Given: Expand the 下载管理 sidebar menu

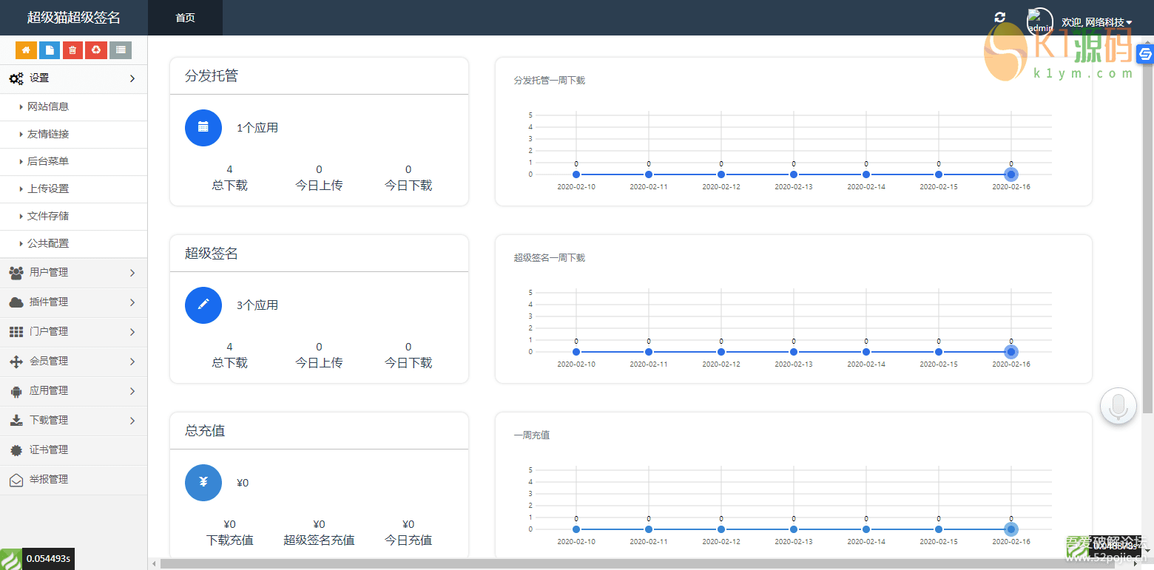Looking at the screenshot, I should click(x=73, y=421).
